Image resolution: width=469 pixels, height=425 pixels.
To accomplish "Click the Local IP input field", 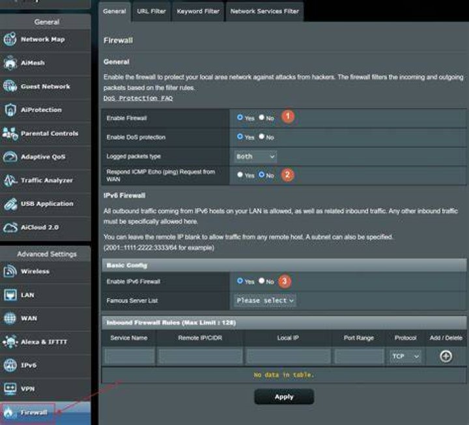I will pos(289,356).
